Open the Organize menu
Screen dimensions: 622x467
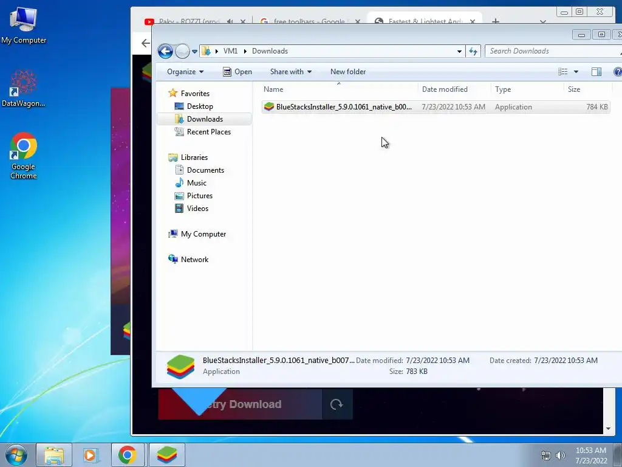coord(185,72)
